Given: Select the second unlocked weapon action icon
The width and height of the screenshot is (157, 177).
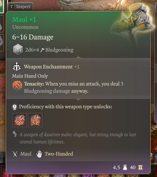Looking at the screenshot, I should pyautogui.click(x=35, y=120).
